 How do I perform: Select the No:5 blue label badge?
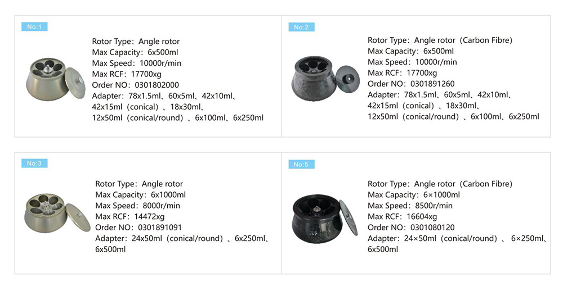point(301,164)
